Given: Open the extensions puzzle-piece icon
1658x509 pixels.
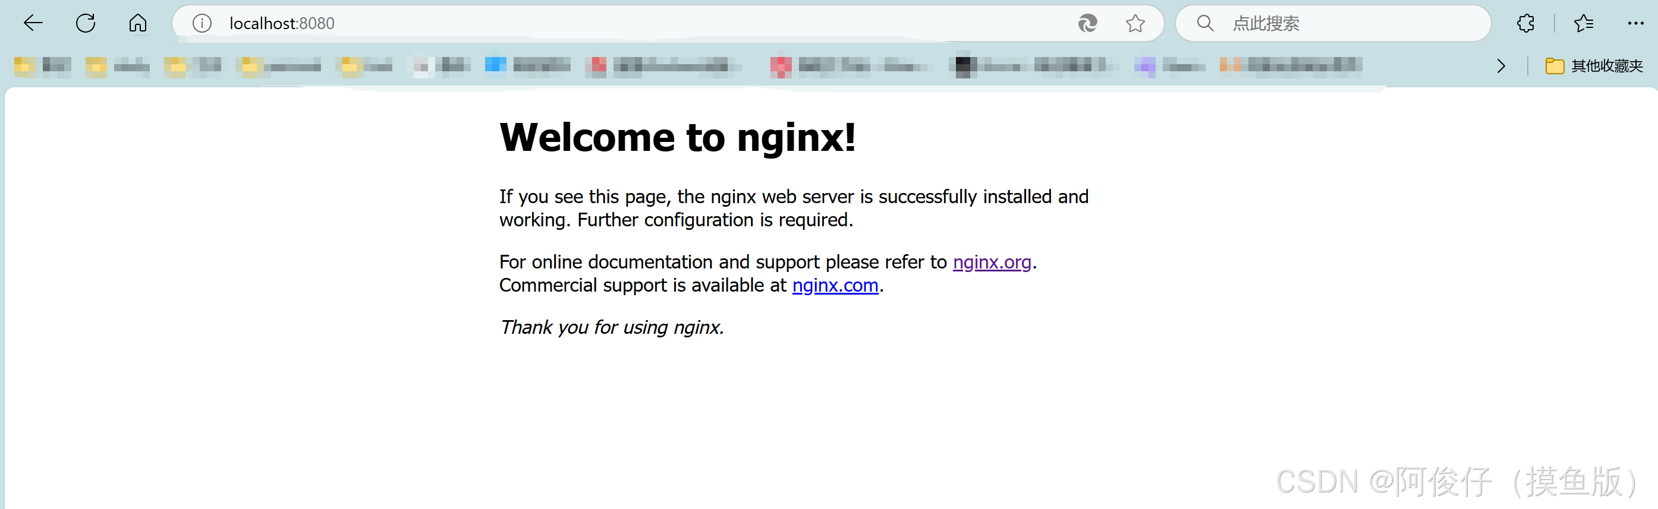Looking at the screenshot, I should [x=1525, y=24].
